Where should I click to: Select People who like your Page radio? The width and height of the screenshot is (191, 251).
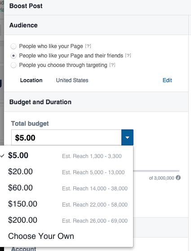(13, 46)
